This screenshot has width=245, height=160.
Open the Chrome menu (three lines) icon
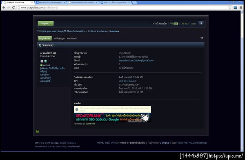coord(241,7)
